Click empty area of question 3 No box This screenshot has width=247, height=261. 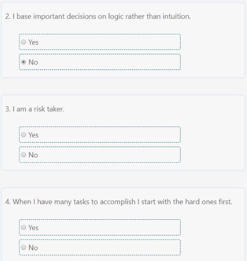pos(109,155)
